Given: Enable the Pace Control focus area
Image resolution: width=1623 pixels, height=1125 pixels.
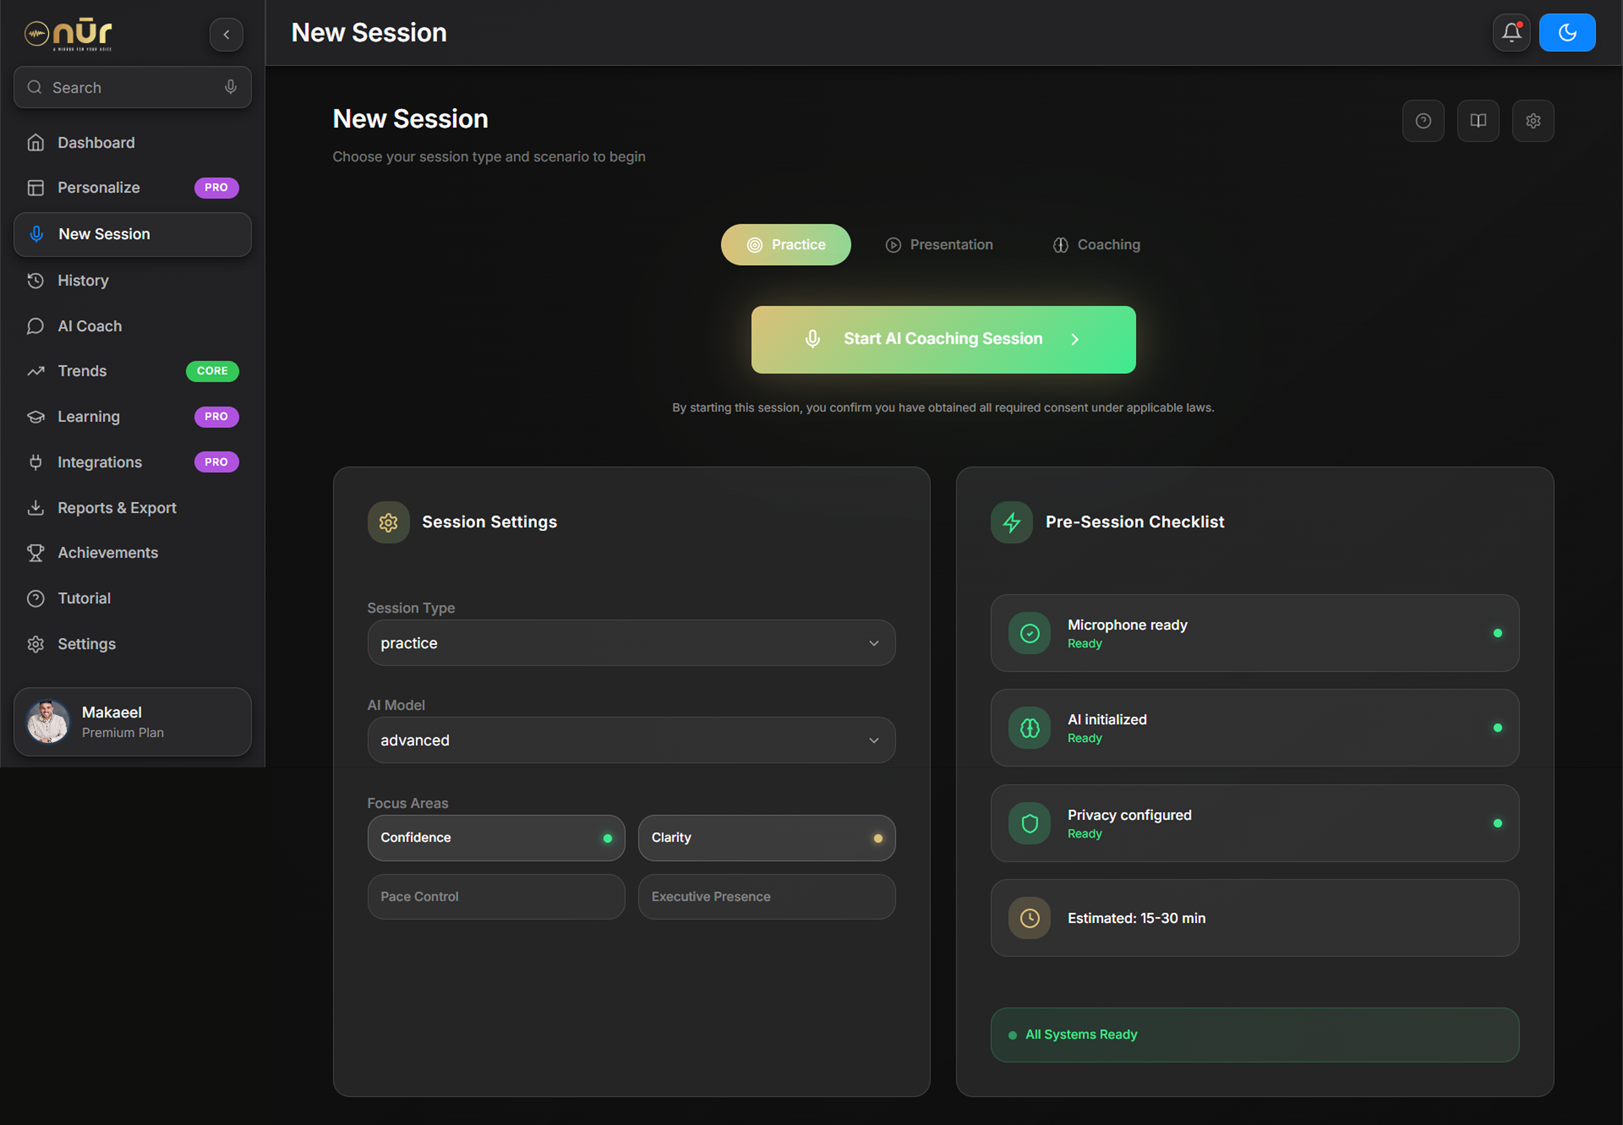Looking at the screenshot, I should 496,897.
